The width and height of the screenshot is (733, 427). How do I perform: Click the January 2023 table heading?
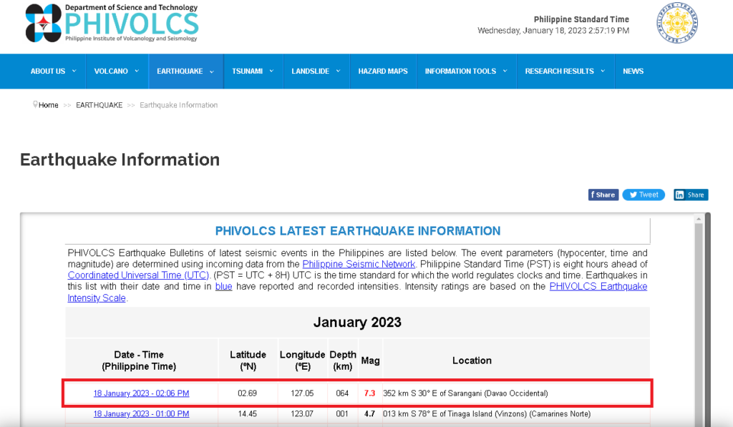tap(357, 323)
